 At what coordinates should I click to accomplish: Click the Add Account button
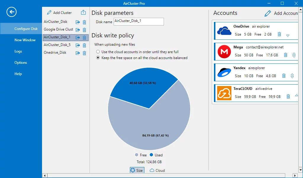pyautogui.click(x=281, y=13)
